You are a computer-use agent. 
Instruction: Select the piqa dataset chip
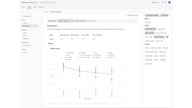pos(156,56)
